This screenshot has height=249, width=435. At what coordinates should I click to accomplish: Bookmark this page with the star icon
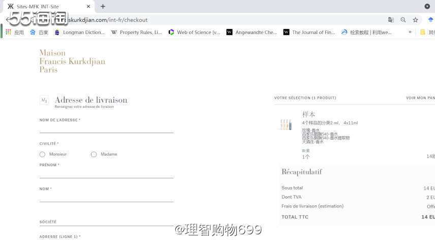tap(415, 20)
